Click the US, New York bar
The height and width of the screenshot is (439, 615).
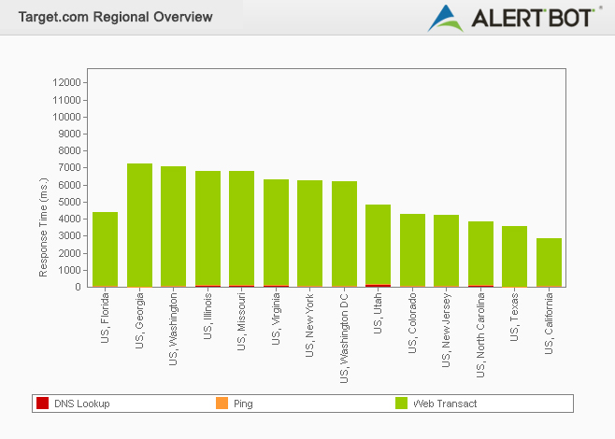tap(309, 234)
